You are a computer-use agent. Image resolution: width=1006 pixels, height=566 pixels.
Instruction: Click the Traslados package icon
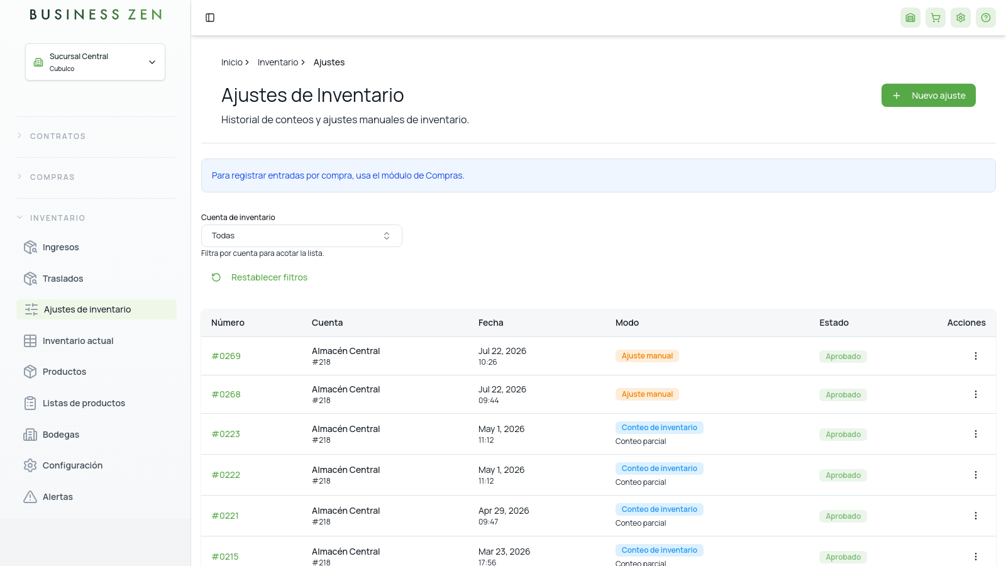(30, 279)
